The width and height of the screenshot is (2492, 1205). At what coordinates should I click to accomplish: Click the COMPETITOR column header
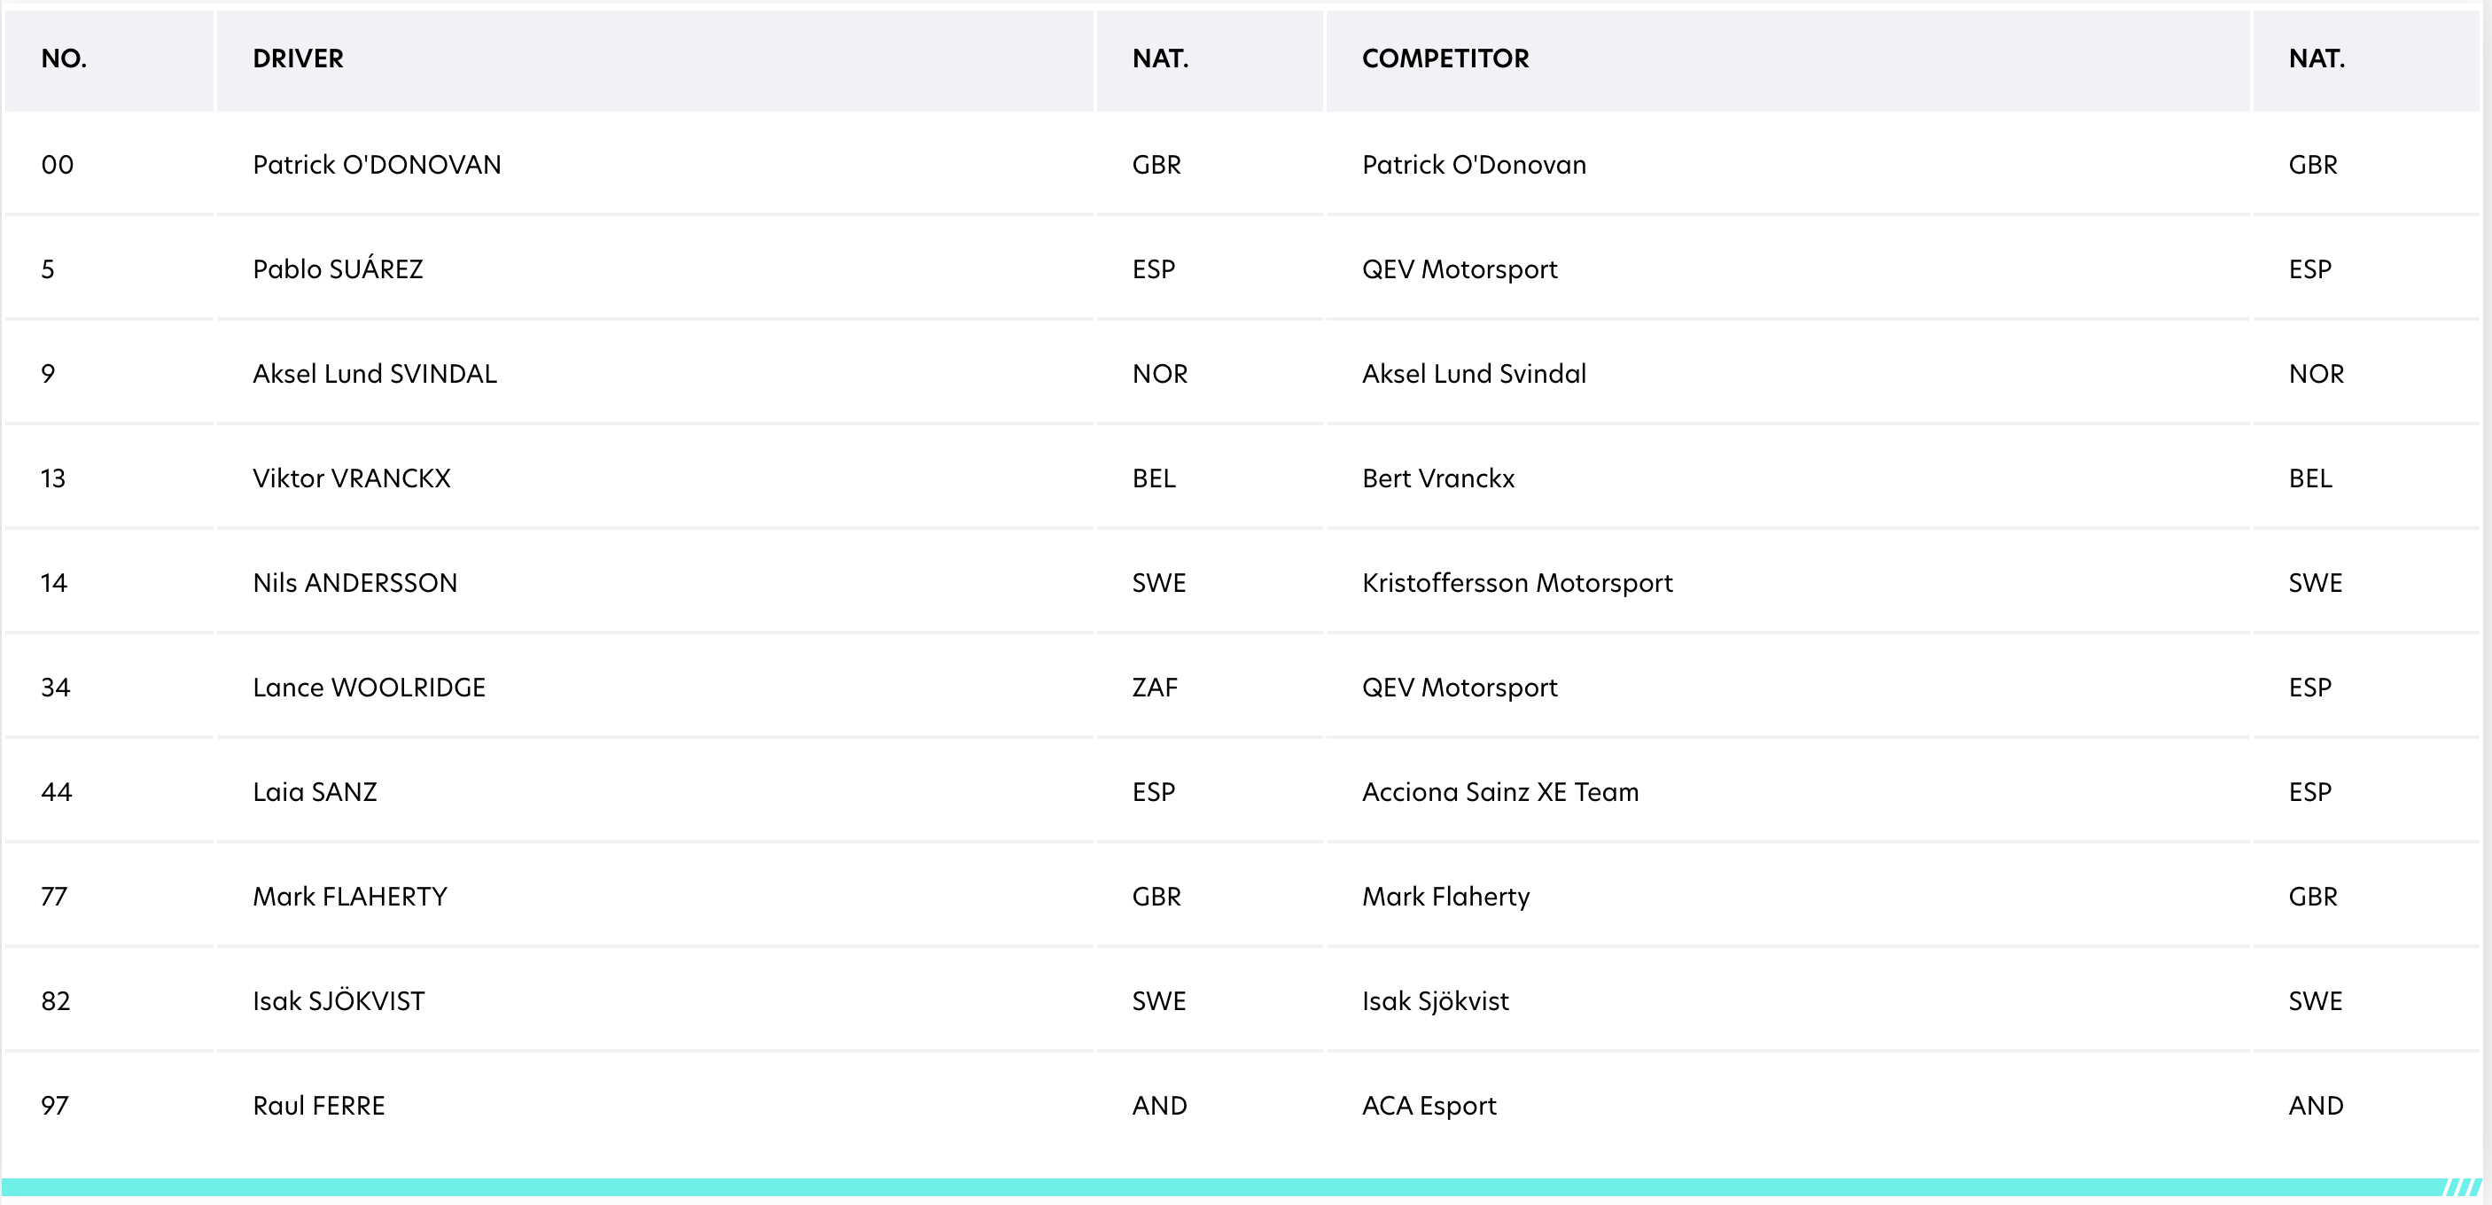pyautogui.click(x=1445, y=59)
